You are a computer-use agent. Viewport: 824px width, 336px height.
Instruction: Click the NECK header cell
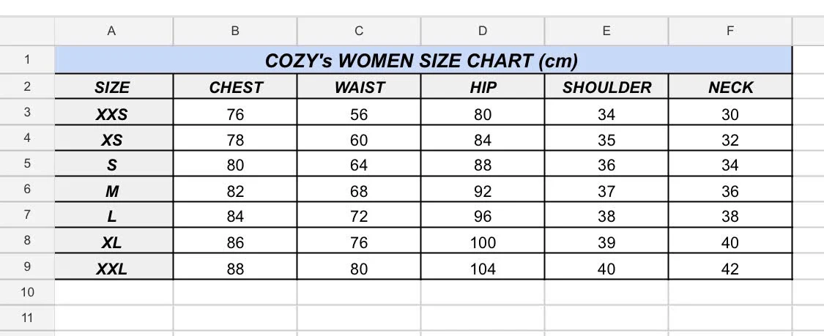(x=730, y=88)
